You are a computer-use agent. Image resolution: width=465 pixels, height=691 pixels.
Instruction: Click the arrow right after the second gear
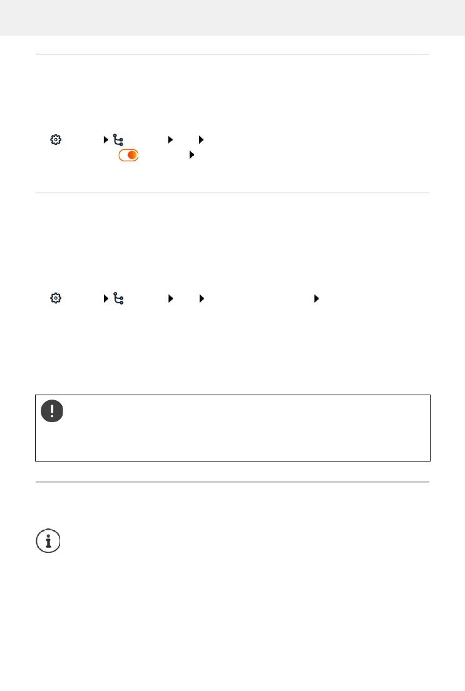[x=105, y=299]
